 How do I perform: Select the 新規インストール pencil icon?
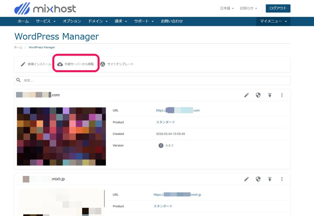click(23, 64)
